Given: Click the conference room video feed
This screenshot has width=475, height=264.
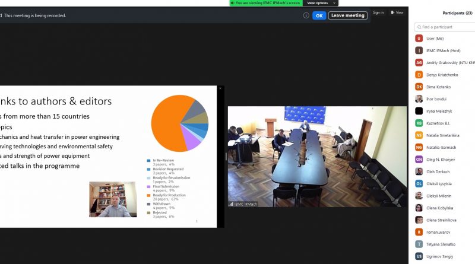Looking at the screenshot, I should [317, 157].
